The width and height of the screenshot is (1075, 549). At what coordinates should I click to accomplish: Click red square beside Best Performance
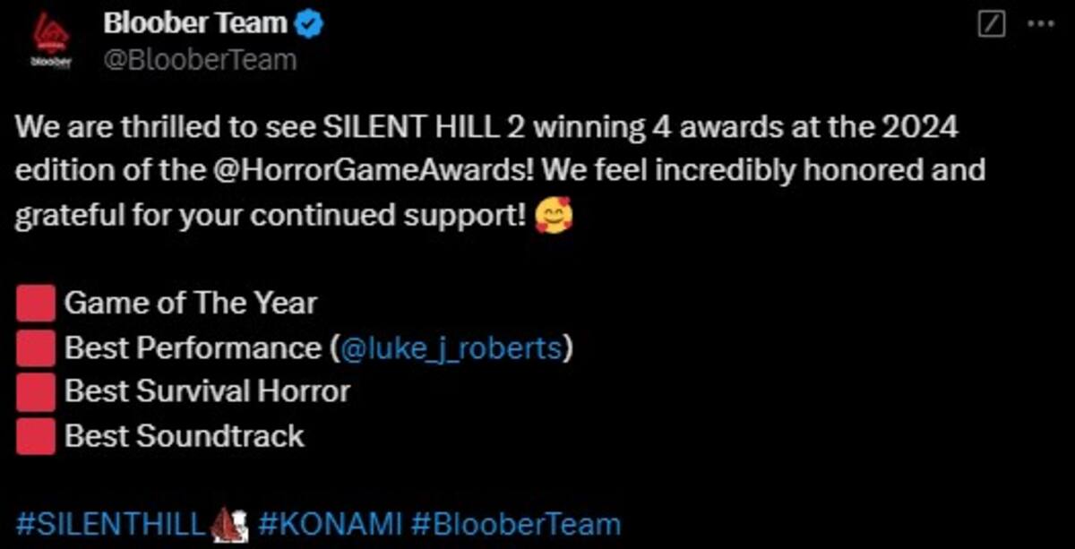click(34, 348)
